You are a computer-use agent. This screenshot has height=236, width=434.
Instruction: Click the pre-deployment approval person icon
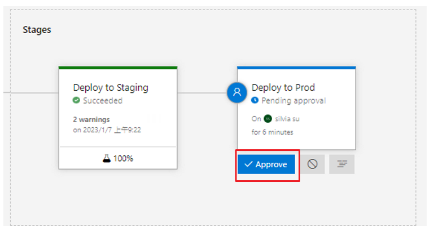[x=237, y=92]
